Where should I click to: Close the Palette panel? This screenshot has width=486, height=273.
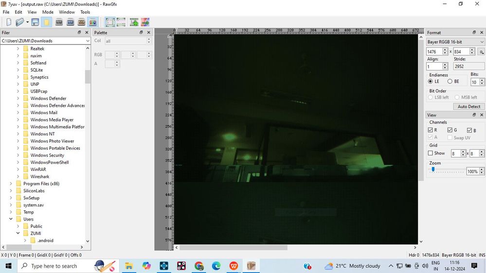click(149, 32)
